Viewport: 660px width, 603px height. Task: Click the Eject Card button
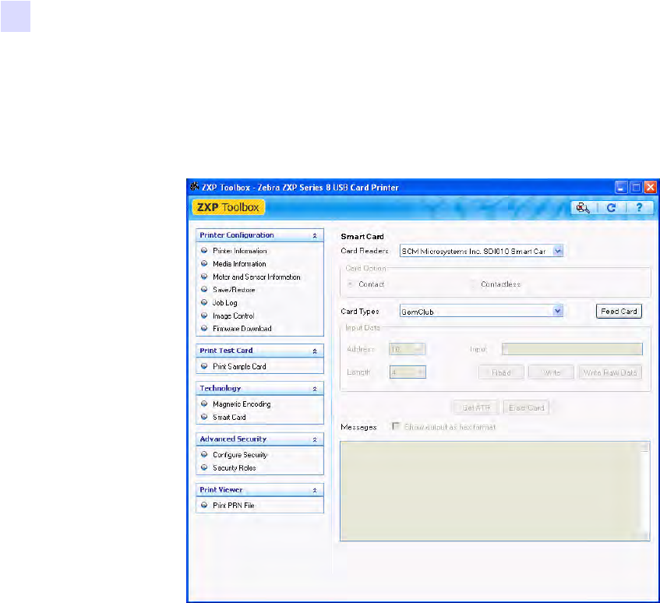pyautogui.click(x=526, y=407)
